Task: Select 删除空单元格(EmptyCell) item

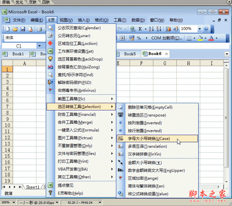Action: (157, 108)
